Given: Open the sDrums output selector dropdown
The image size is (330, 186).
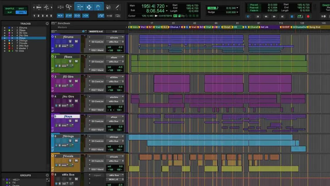Looking at the screenshot, I should (115, 37).
